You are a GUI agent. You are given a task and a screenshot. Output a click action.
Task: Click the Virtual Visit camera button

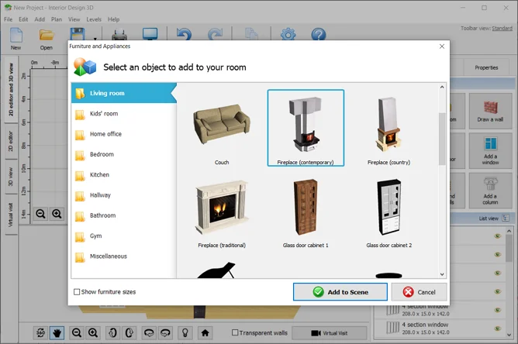[x=330, y=333]
